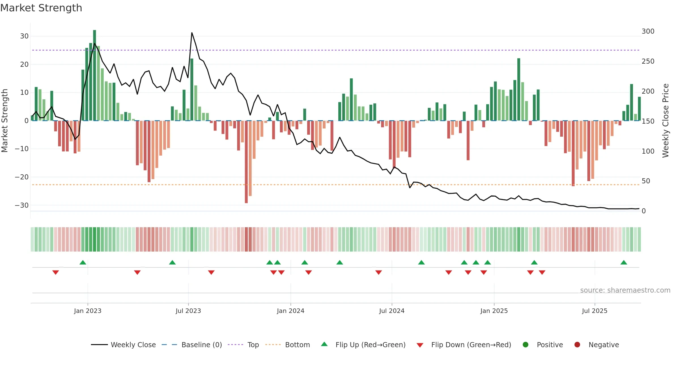Click the Jul 2024 x-axis label
This screenshot has height=382, width=680.
pos(392,311)
